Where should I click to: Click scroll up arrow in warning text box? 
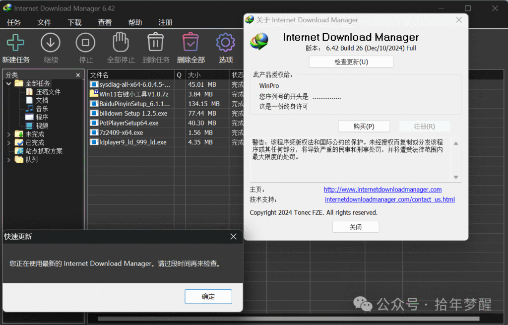click(x=456, y=143)
